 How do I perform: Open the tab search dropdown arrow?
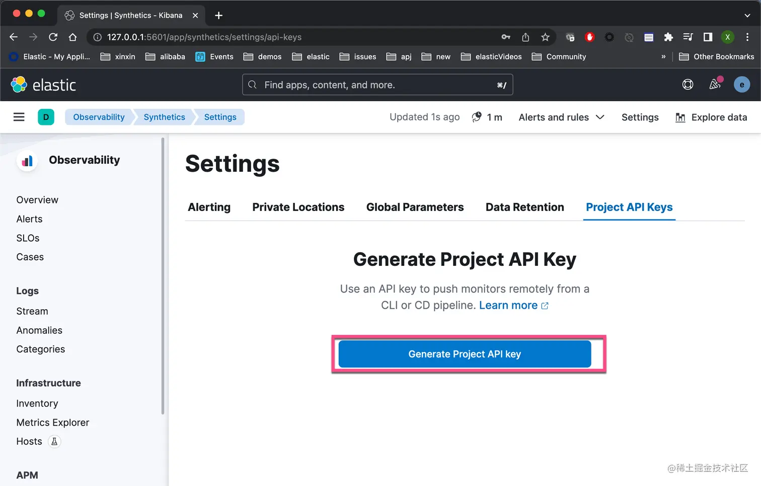(747, 15)
